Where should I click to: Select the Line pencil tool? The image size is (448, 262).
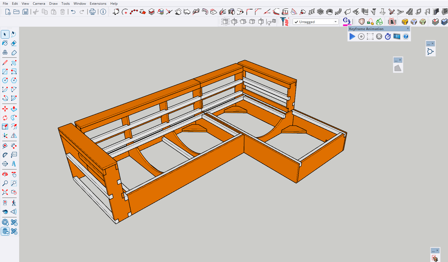tap(5, 63)
